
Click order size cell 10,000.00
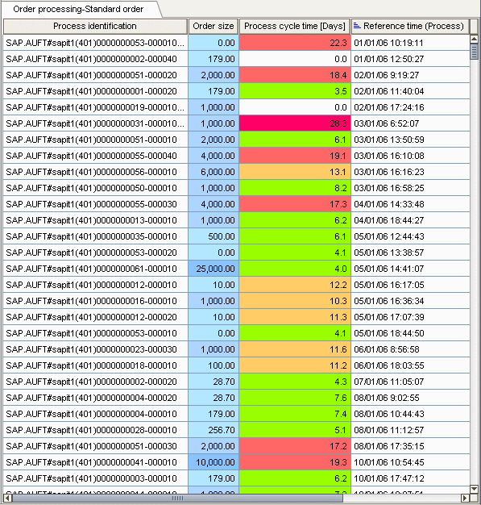click(x=214, y=462)
